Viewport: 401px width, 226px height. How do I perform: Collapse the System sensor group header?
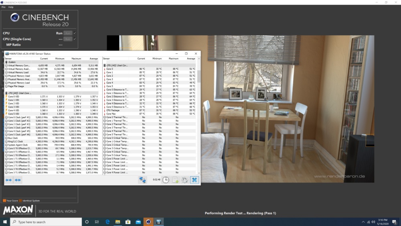click(x=51, y=62)
